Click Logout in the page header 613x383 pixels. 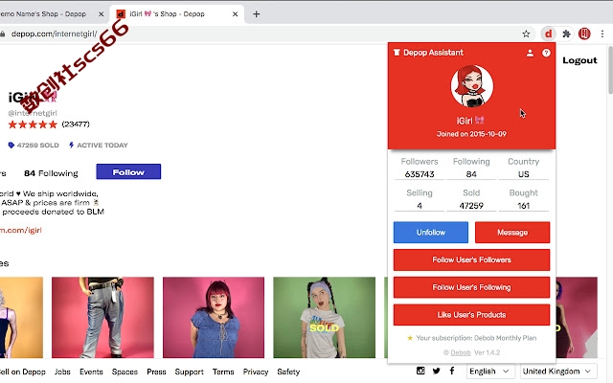click(x=579, y=60)
